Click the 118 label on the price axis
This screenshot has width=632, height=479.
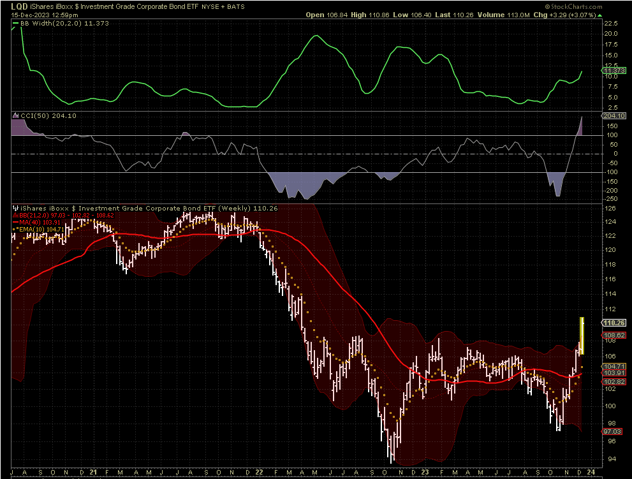(610, 265)
